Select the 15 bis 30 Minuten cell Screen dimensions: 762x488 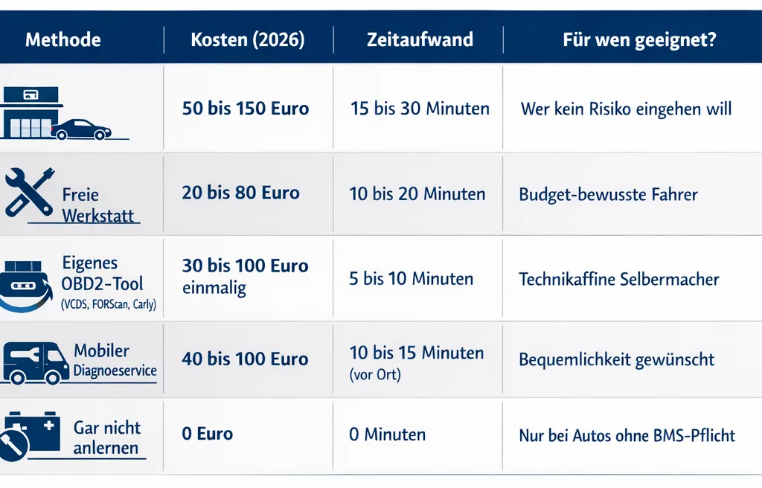pyautogui.click(x=420, y=109)
